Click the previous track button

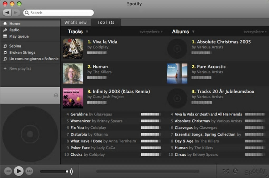(8, 171)
